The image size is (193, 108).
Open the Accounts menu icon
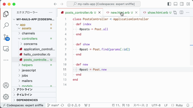[x=6, y=85]
